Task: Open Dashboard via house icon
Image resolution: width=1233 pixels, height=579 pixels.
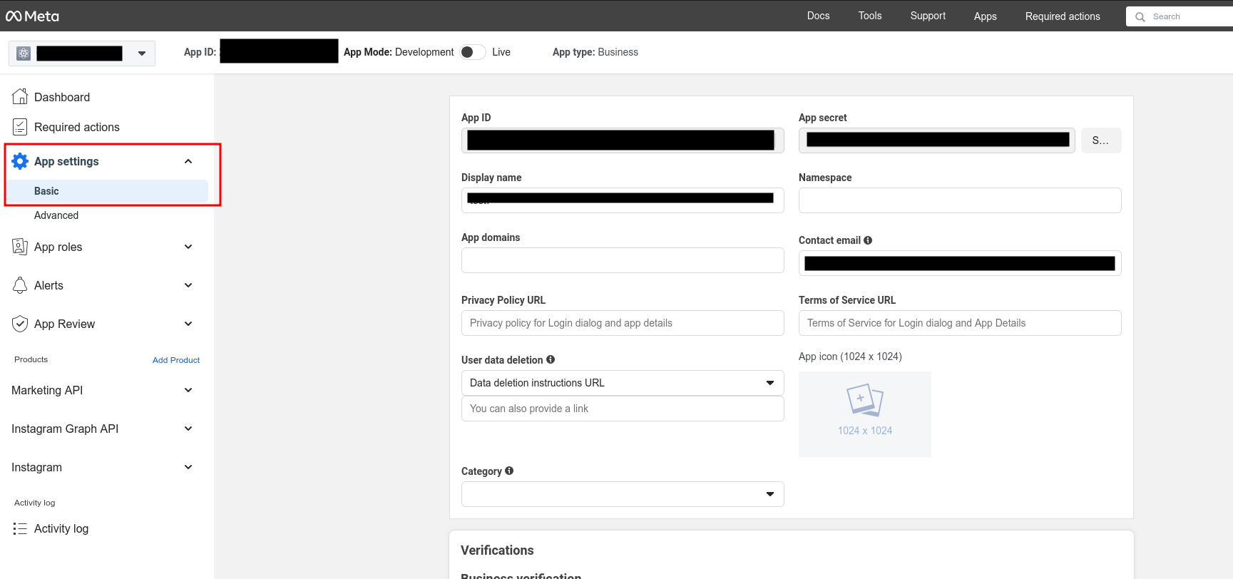Action: [20, 97]
